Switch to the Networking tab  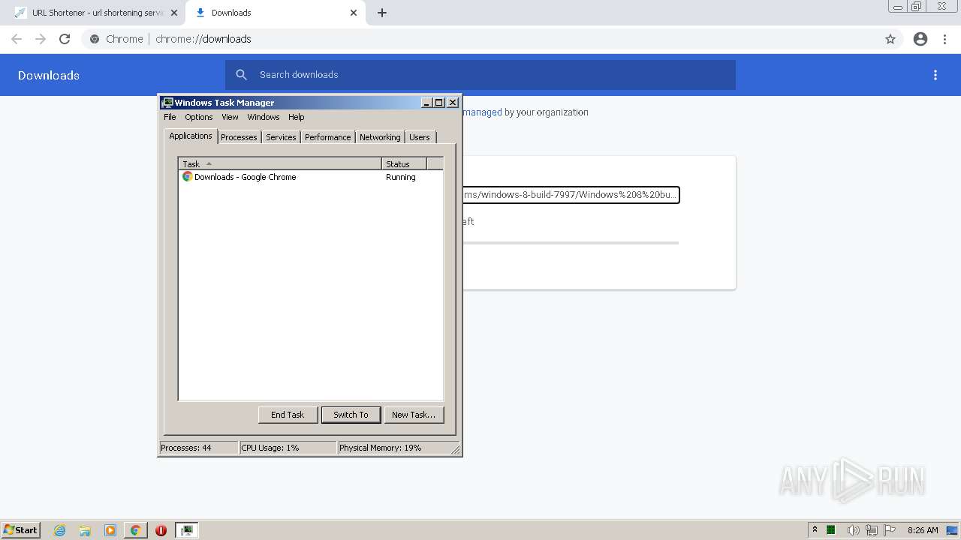coord(380,137)
